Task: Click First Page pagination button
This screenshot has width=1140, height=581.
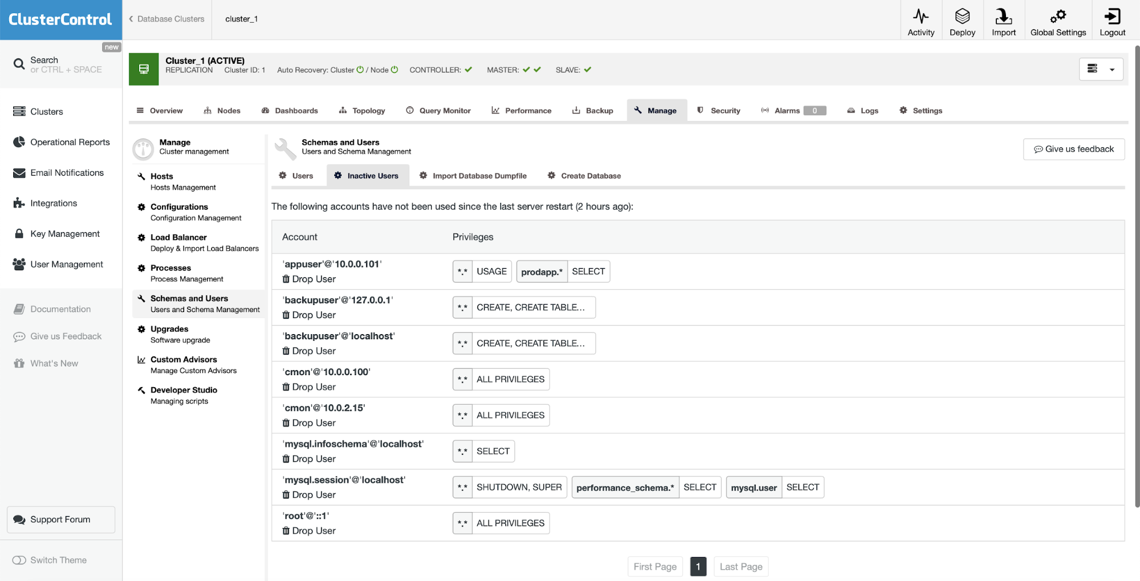Action: coord(655,566)
